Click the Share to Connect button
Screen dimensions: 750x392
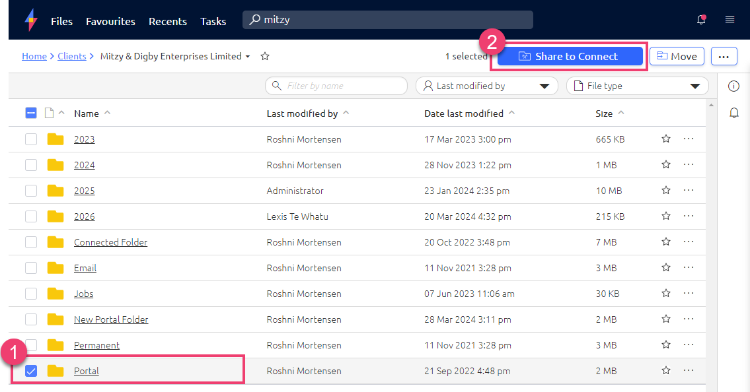click(x=568, y=56)
